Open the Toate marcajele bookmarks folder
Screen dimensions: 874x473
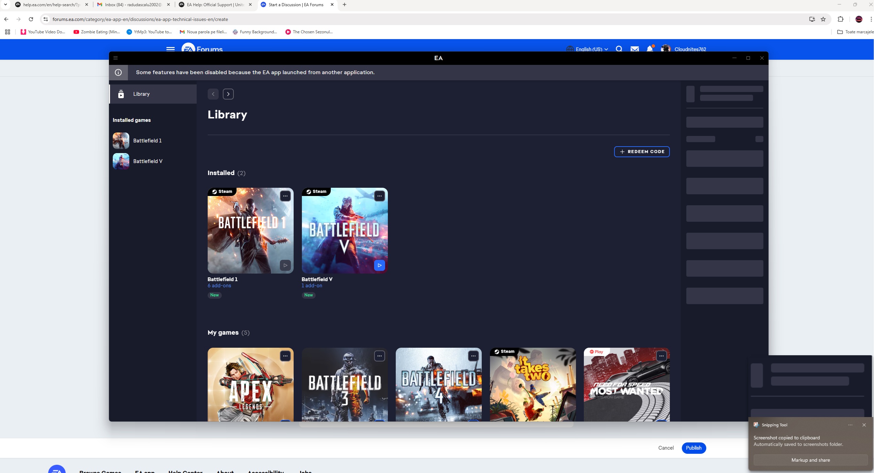(855, 32)
